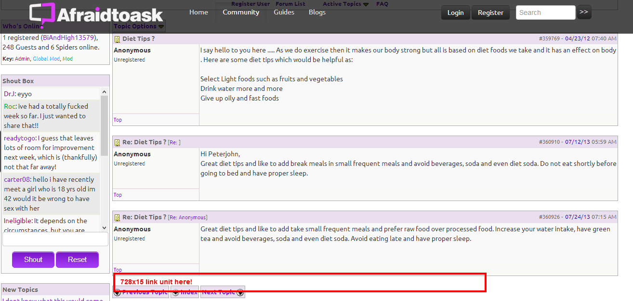Screen dimensions: 633x301
Task: Open Roc's profile in the Shout Box
Action: pyautogui.click(x=10, y=106)
